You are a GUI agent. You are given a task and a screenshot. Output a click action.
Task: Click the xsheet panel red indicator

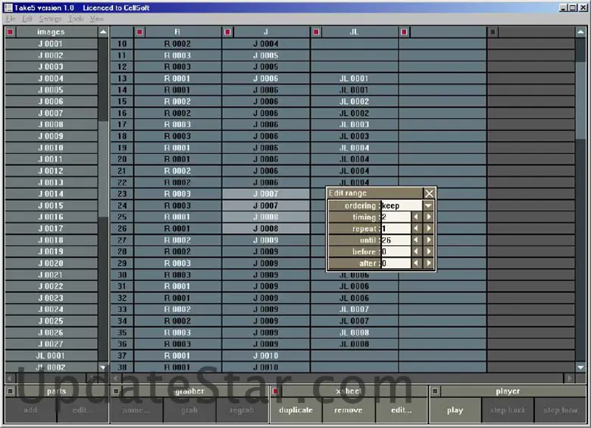(276, 392)
